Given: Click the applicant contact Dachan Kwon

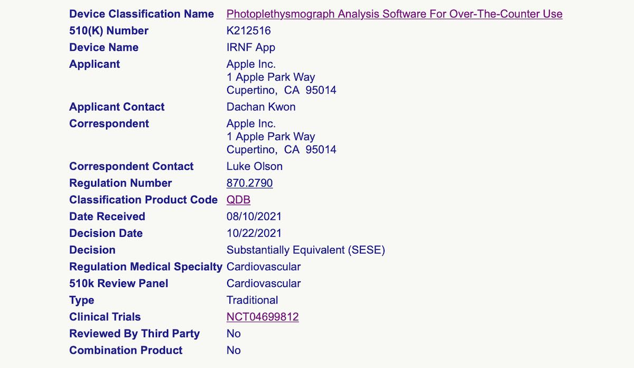Looking at the screenshot, I should (261, 107).
